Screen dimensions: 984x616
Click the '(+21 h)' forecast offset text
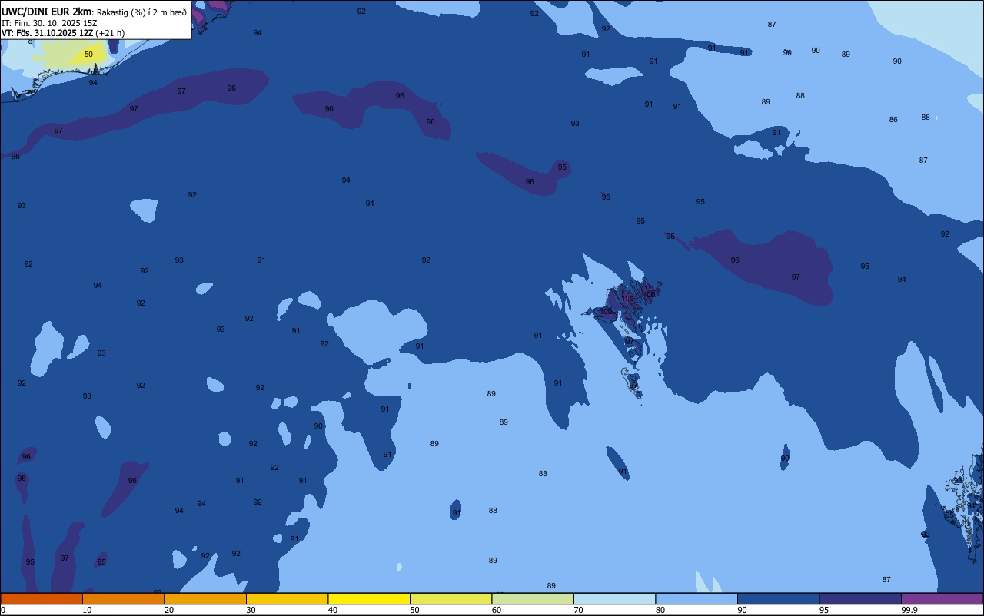(110, 33)
